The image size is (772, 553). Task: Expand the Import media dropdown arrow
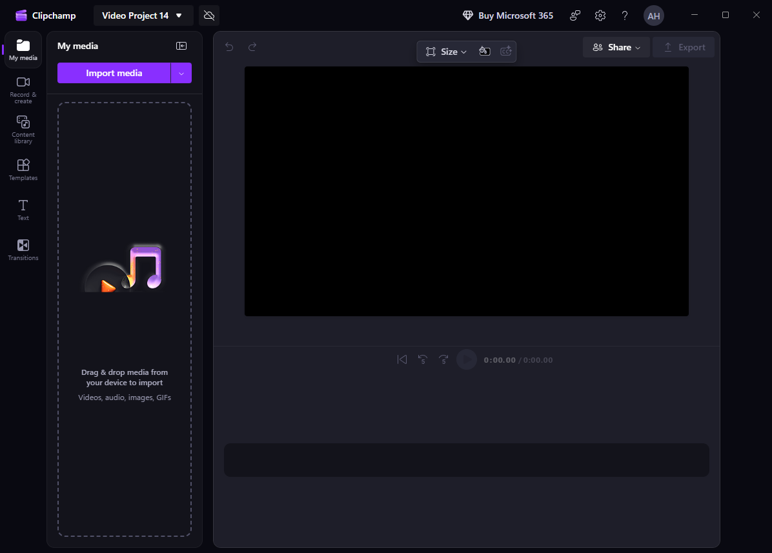[182, 73]
